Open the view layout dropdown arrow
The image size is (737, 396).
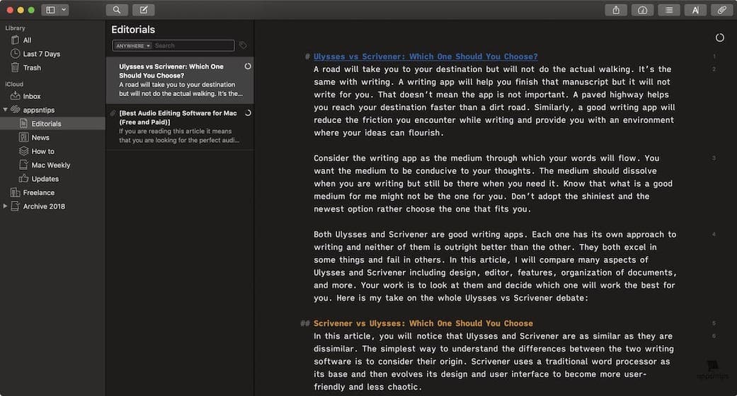click(x=64, y=10)
